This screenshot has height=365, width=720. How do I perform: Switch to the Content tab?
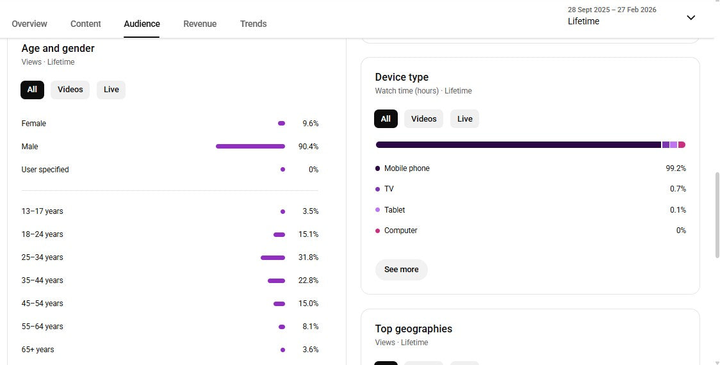pos(86,24)
